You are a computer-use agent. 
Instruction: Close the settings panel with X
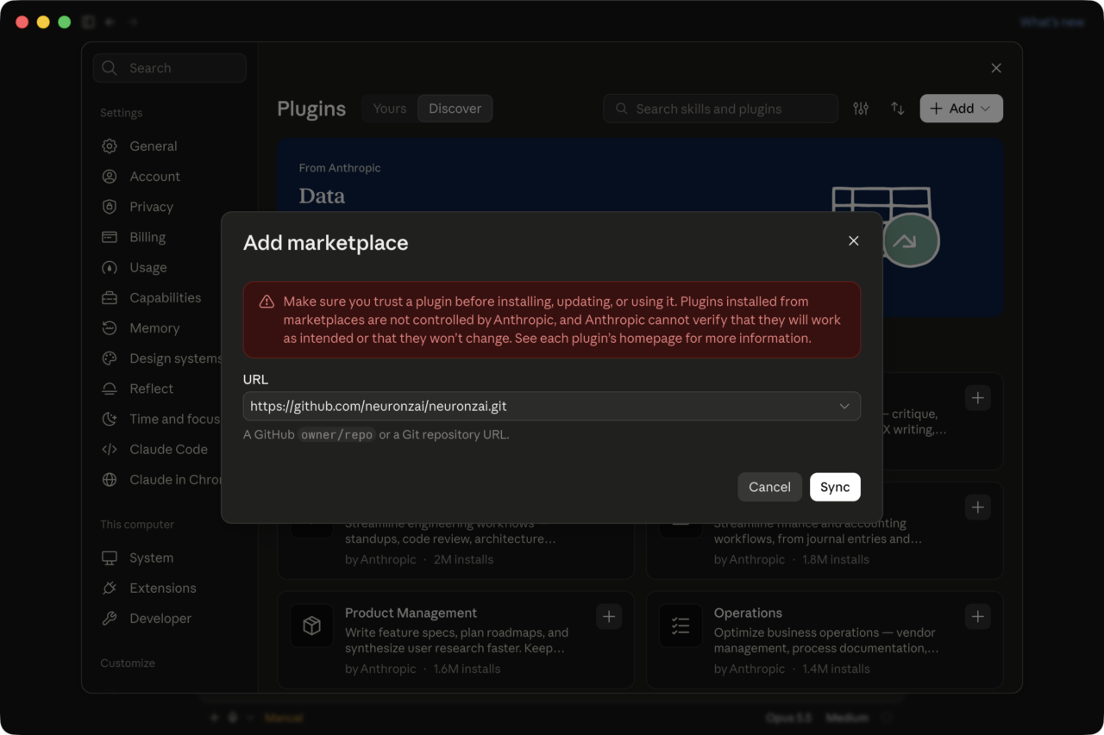(x=996, y=68)
